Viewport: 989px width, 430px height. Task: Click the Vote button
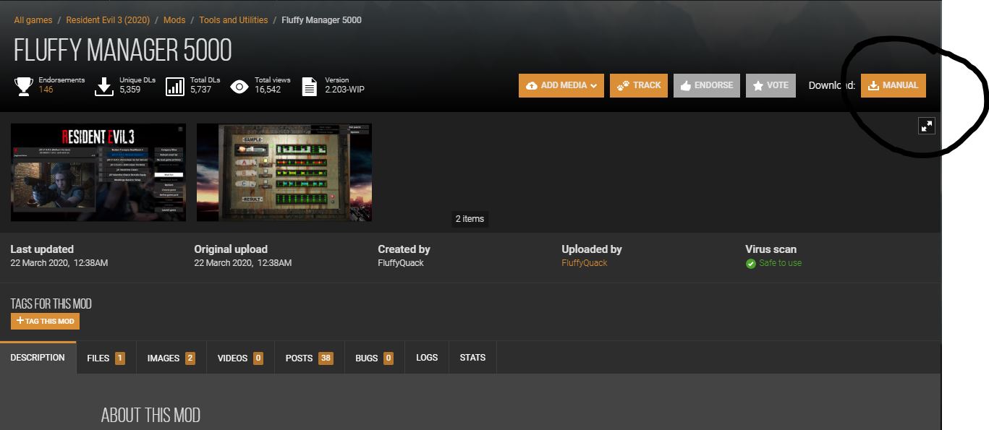pos(771,85)
